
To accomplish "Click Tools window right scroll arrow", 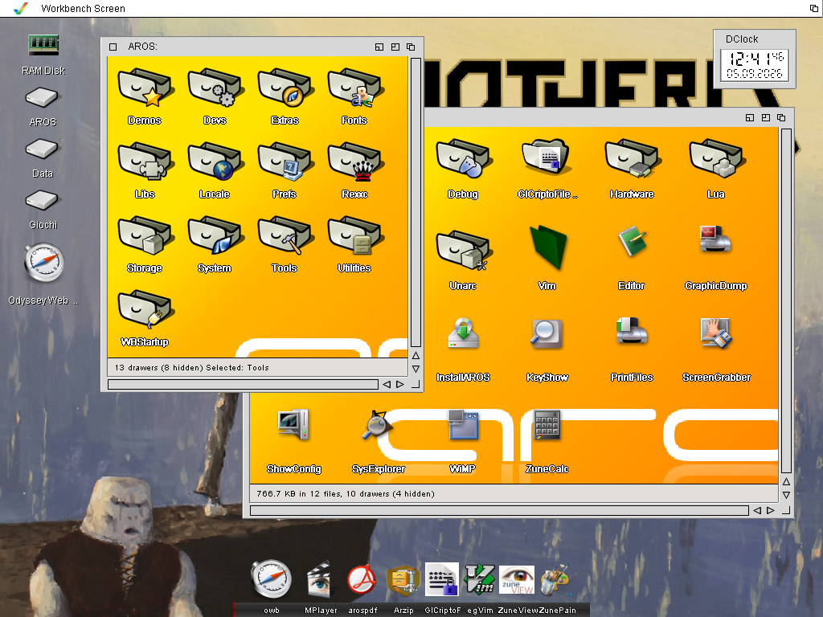I will (771, 510).
